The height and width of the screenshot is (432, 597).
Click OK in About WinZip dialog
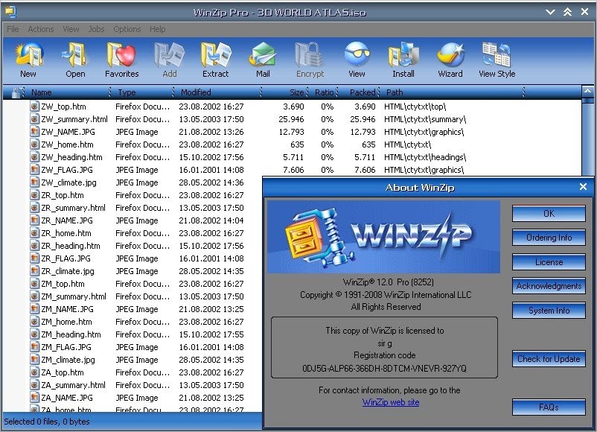point(549,213)
